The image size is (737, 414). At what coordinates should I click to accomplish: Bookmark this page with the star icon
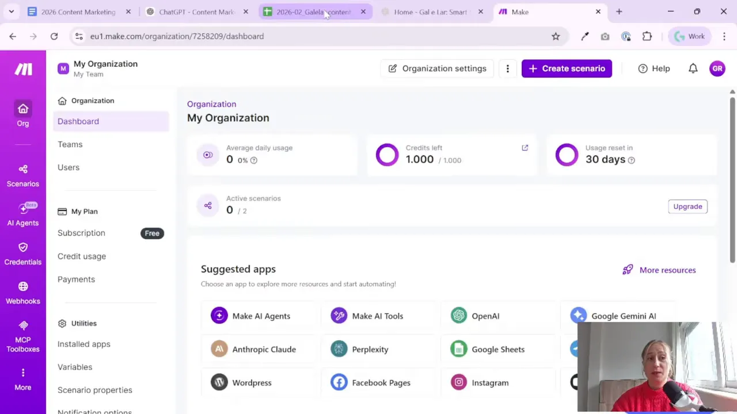tap(556, 36)
